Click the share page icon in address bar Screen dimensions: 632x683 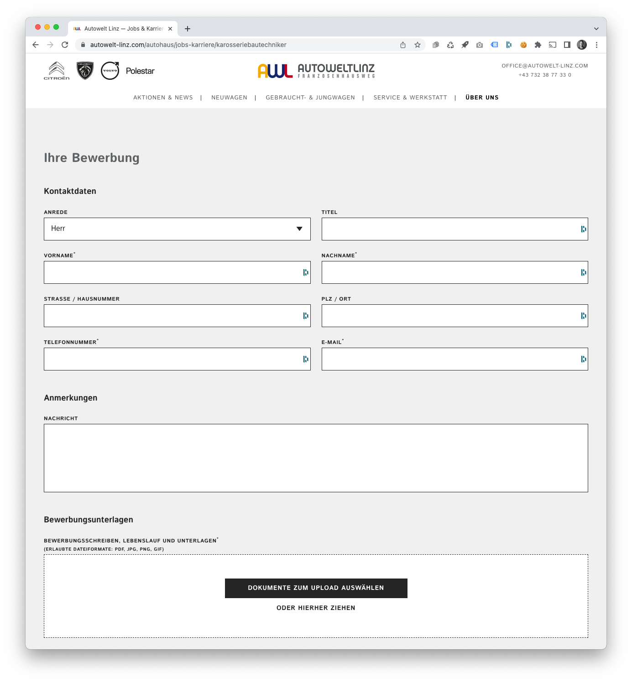[x=403, y=45]
